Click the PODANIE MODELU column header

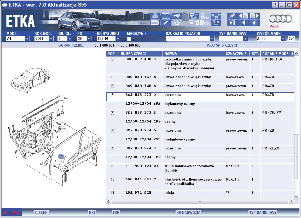pyautogui.click(x=277, y=54)
